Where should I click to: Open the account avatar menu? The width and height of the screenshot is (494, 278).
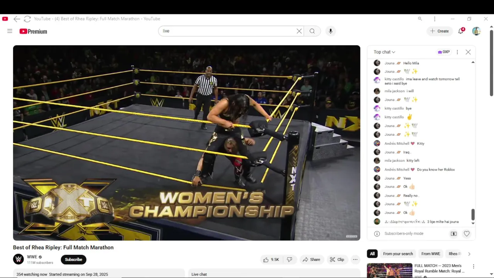[476, 31]
